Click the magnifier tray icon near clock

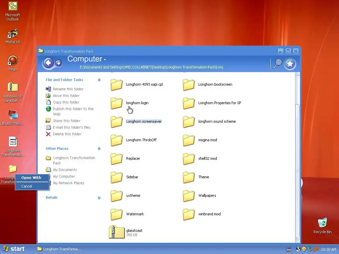pos(316,249)
